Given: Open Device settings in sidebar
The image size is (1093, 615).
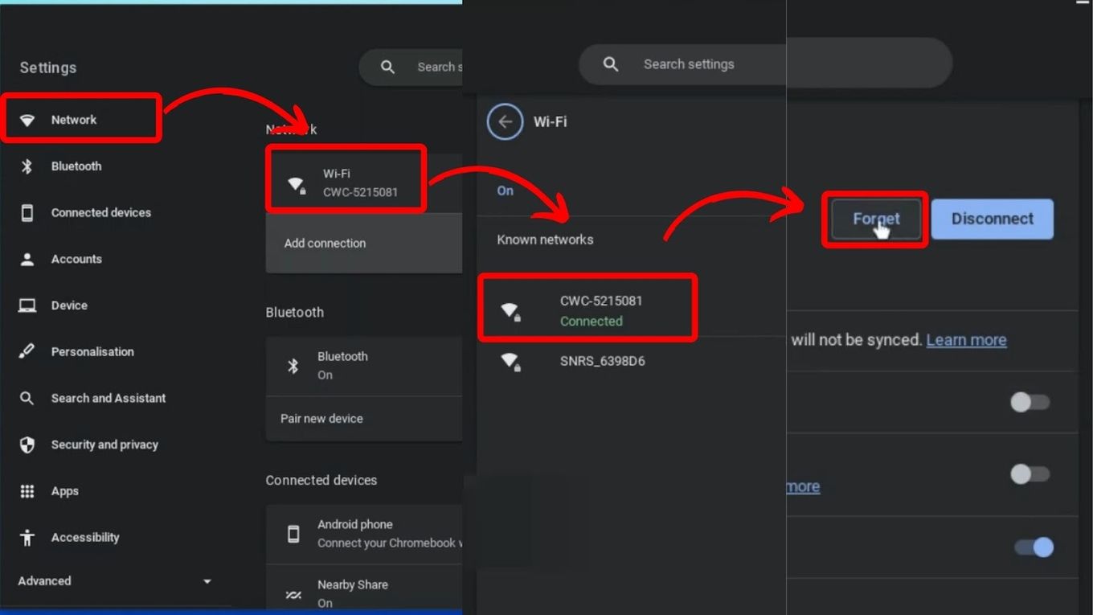Looking at the screenshot, I should 69,305.
